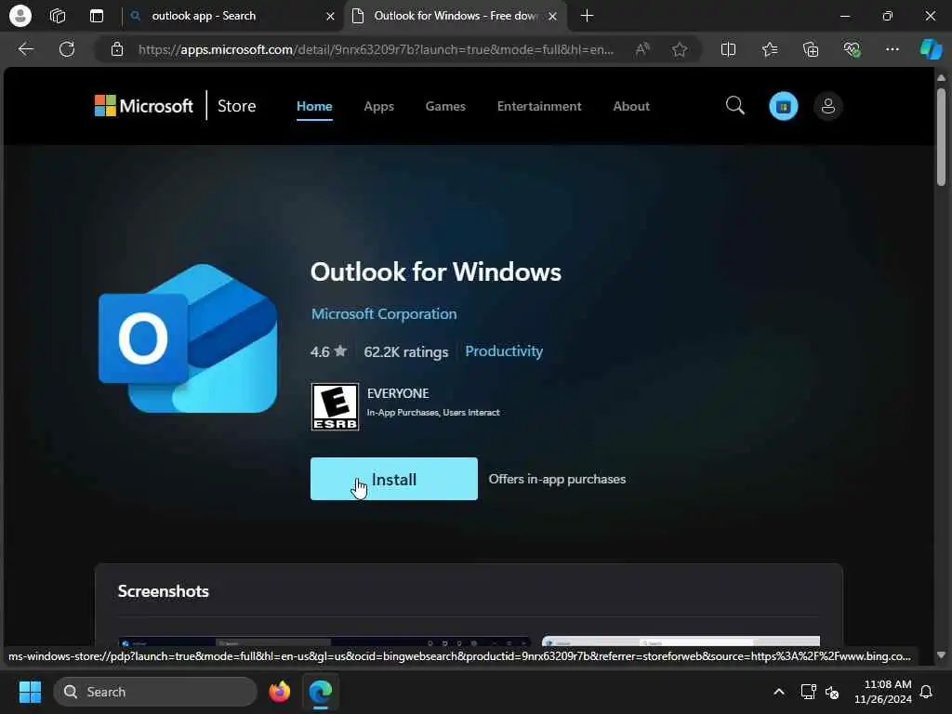Click the 62.2K ratings text
952x714 pixels.
(405, 351)
